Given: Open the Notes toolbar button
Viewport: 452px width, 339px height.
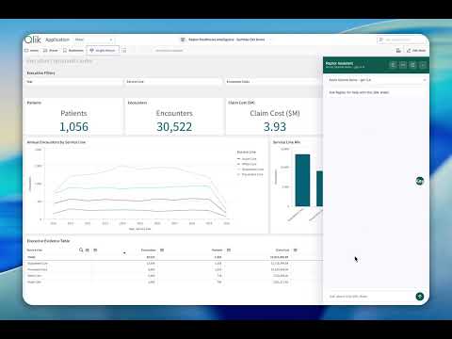Looking at the screenshot, I should (31, 50).
